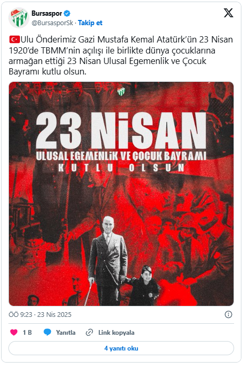This screenshot has height=372, width=243.
Task: Open the 4 yanıtı oku button
Action: [121, 348]
